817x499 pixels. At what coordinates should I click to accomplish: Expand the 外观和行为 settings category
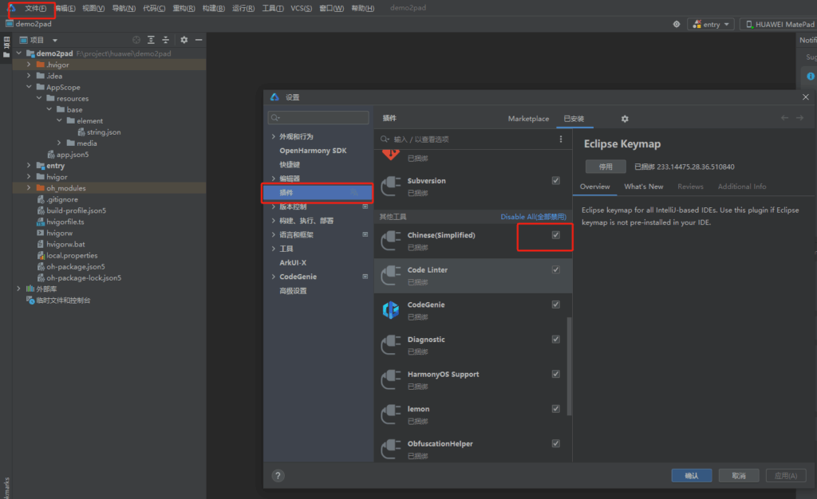273,137
